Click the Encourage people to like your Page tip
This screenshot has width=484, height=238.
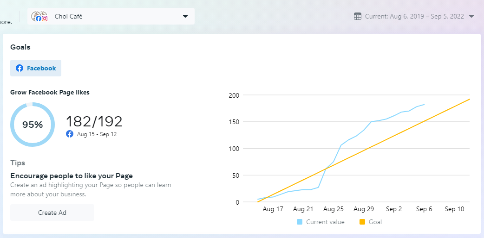click(72, 175)
